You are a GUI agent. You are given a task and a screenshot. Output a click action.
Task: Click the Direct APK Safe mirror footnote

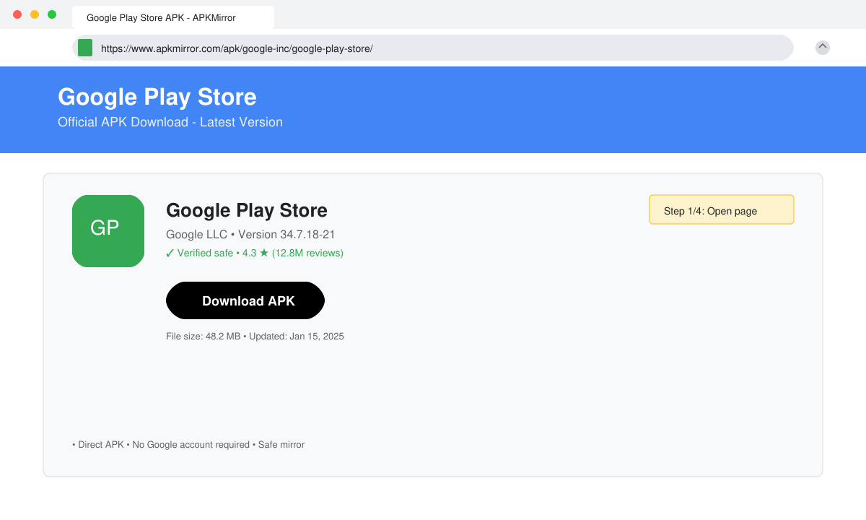[188, 445]
